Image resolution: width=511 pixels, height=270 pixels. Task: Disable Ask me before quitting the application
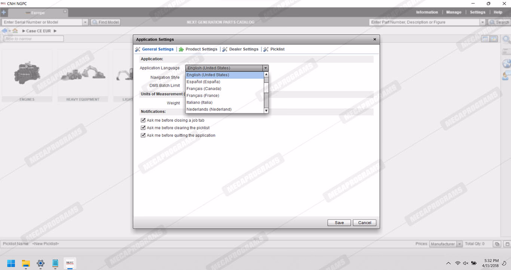pos(143,135)
